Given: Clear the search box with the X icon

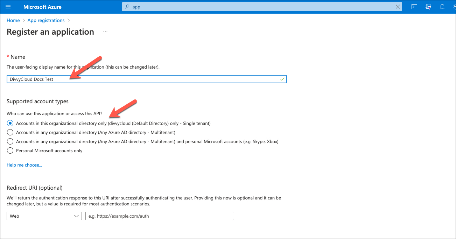Looking at the screenshot, I should (398, 7).
